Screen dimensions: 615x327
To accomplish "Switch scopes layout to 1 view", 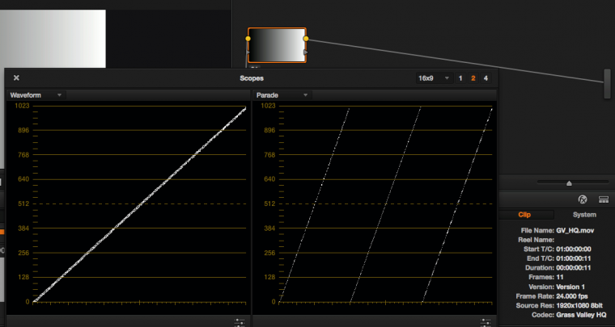I will pyautogui.click(x=460, y=78).
